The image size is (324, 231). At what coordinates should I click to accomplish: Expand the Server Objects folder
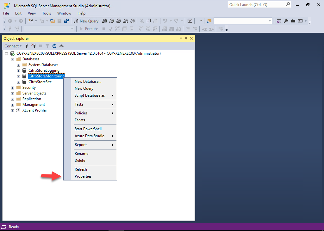coord(12,94)
